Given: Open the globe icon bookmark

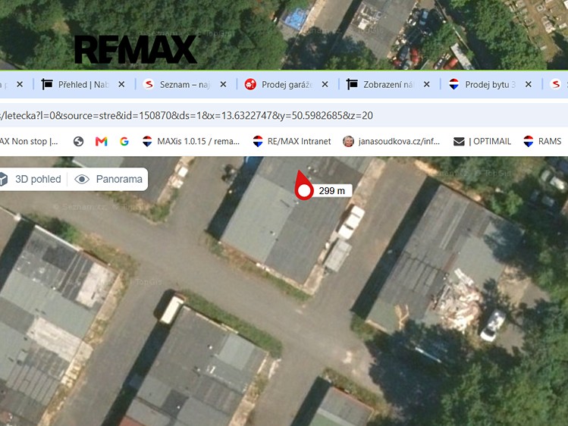Looking at the screenshot, I should tap(78, 141).
